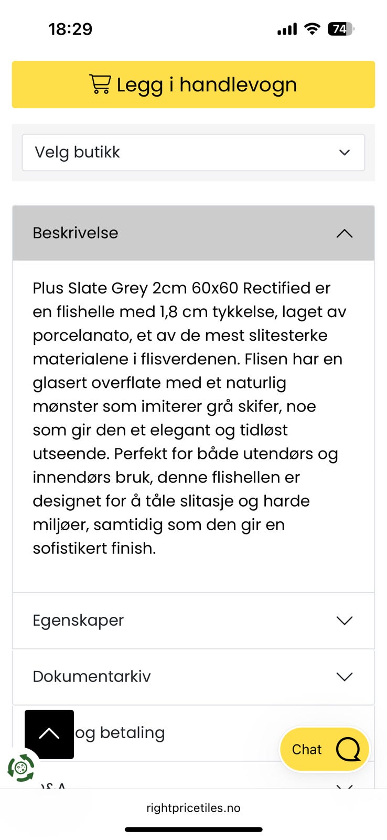Open the Velg butikk dropdown

tap(193, 152)
